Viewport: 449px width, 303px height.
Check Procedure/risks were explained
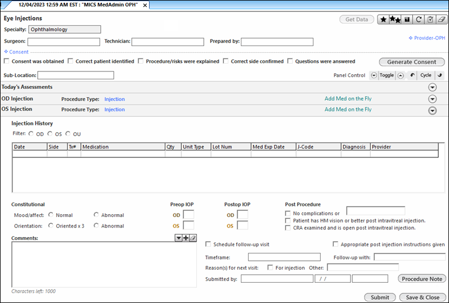141,61
